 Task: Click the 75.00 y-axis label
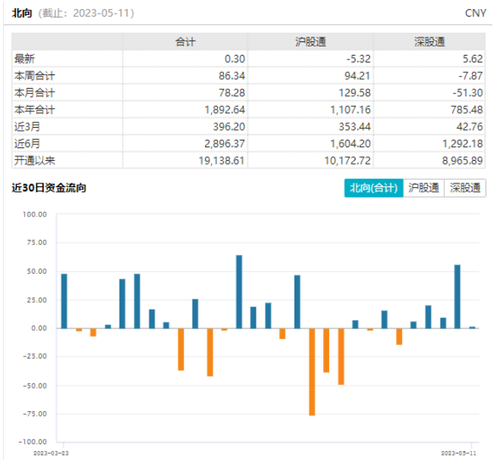37,243
